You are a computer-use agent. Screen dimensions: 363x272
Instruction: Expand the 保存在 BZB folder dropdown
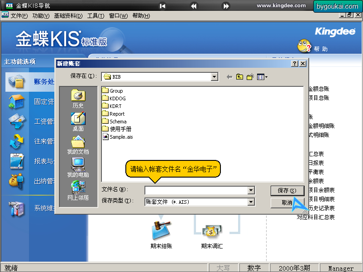pyautogui.click(x=215, y=77)
